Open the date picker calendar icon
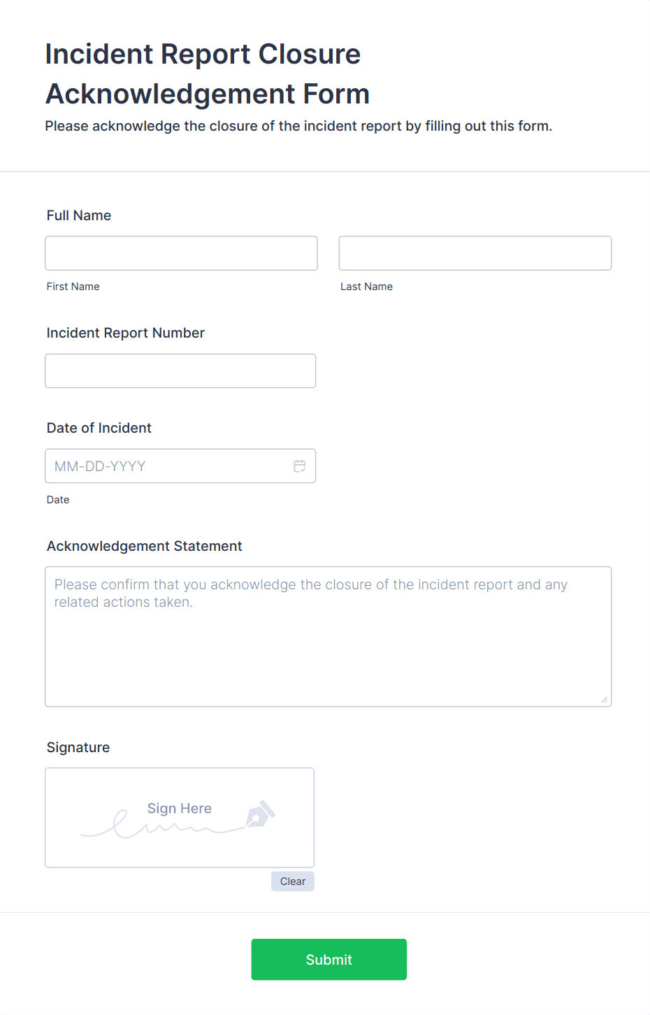The image size is (650, 1015). click(x=300, y=466)
